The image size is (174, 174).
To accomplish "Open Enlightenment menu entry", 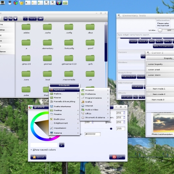I will (64, 123).
